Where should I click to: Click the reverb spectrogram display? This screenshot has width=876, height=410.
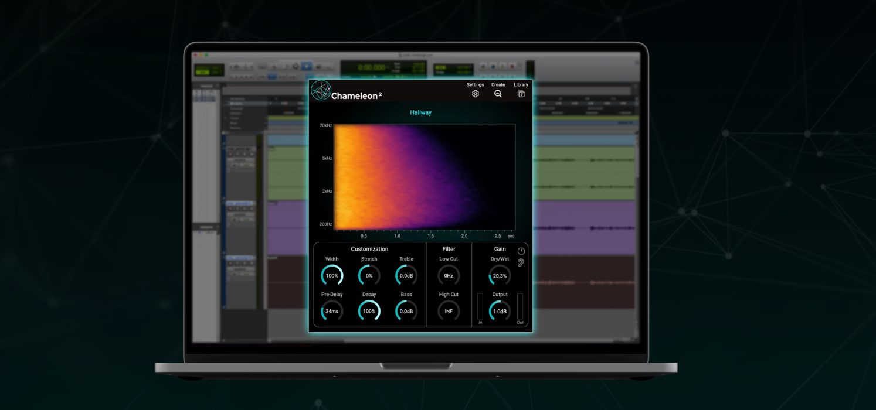tap(425, 177)
